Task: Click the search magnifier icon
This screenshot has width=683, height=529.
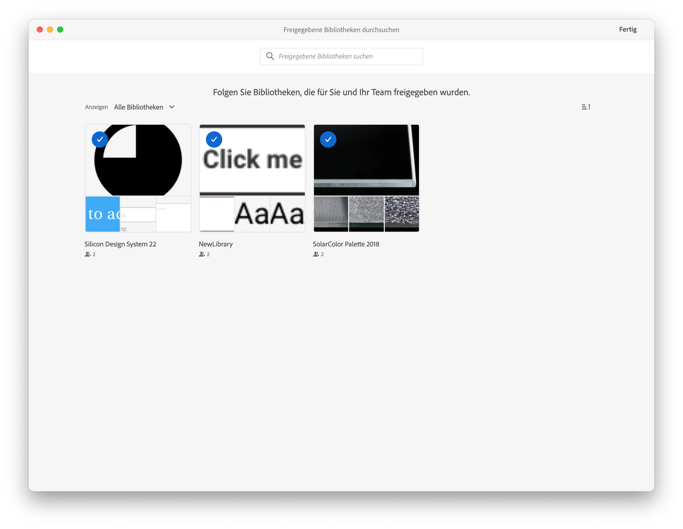Action: click(270, 56)
